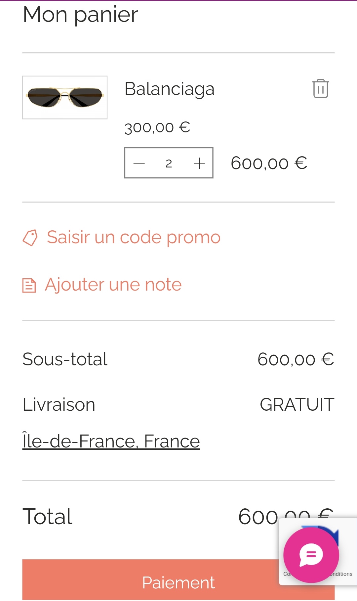Click the 300,00 € unit price
Viewport: 357px width, 601px height.
[157, 127]
